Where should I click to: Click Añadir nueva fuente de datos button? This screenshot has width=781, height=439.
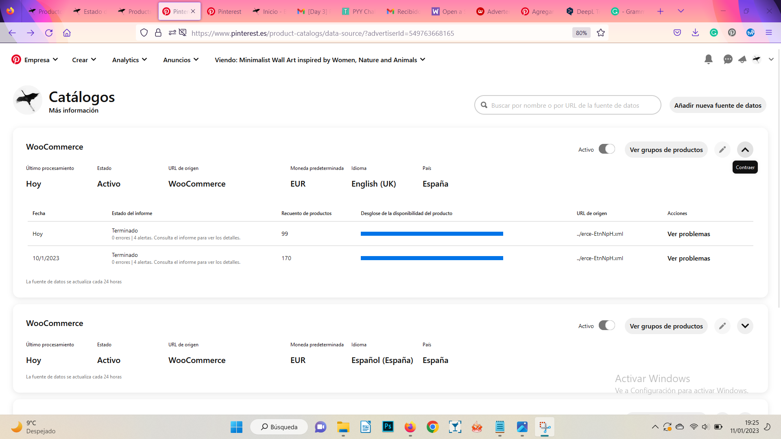[x=718, y=105]
